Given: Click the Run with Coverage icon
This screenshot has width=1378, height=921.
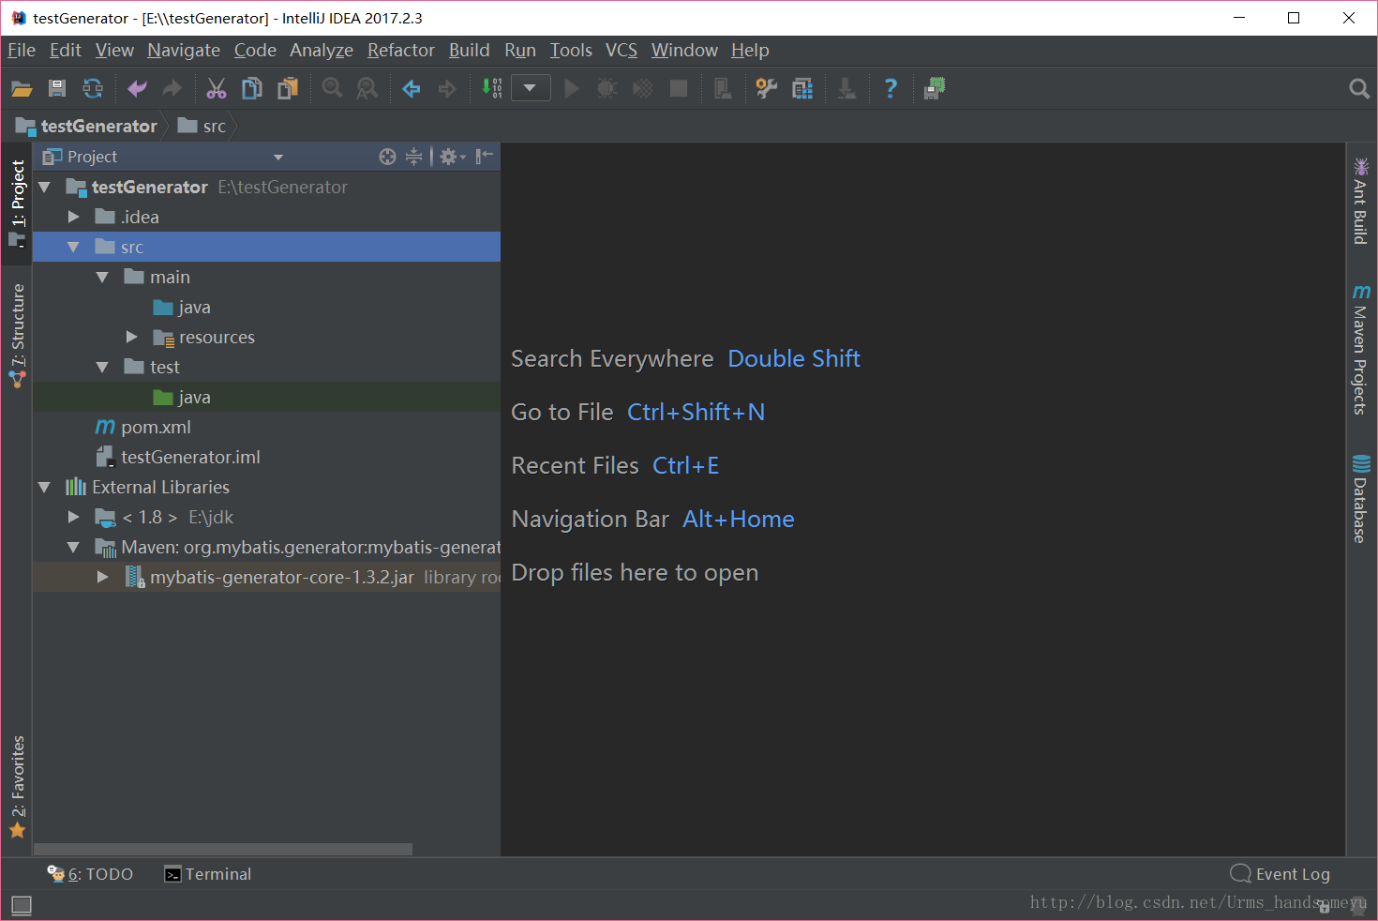Looking at the screenshot, I should 643,88.
